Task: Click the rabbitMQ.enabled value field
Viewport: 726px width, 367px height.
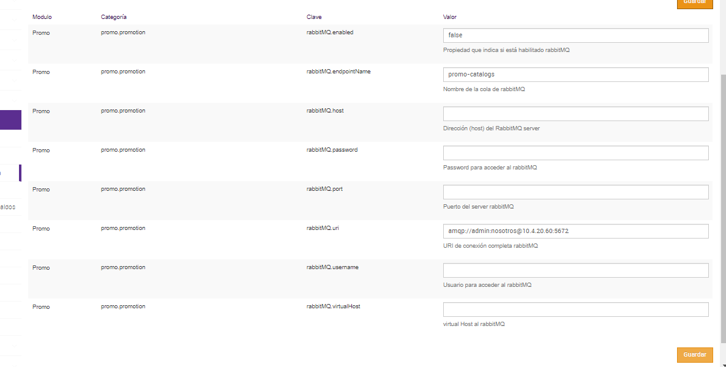Action: pos(575,35)
